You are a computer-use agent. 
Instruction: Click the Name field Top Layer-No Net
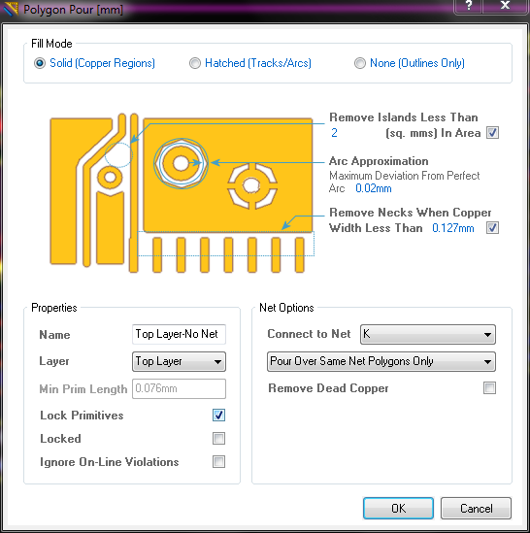click(x=179, y=335)
